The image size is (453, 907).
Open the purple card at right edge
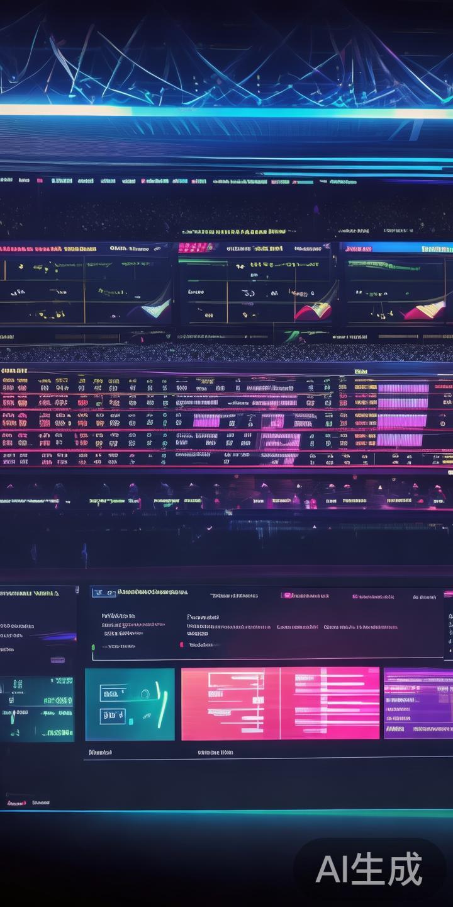click(418, 704)
